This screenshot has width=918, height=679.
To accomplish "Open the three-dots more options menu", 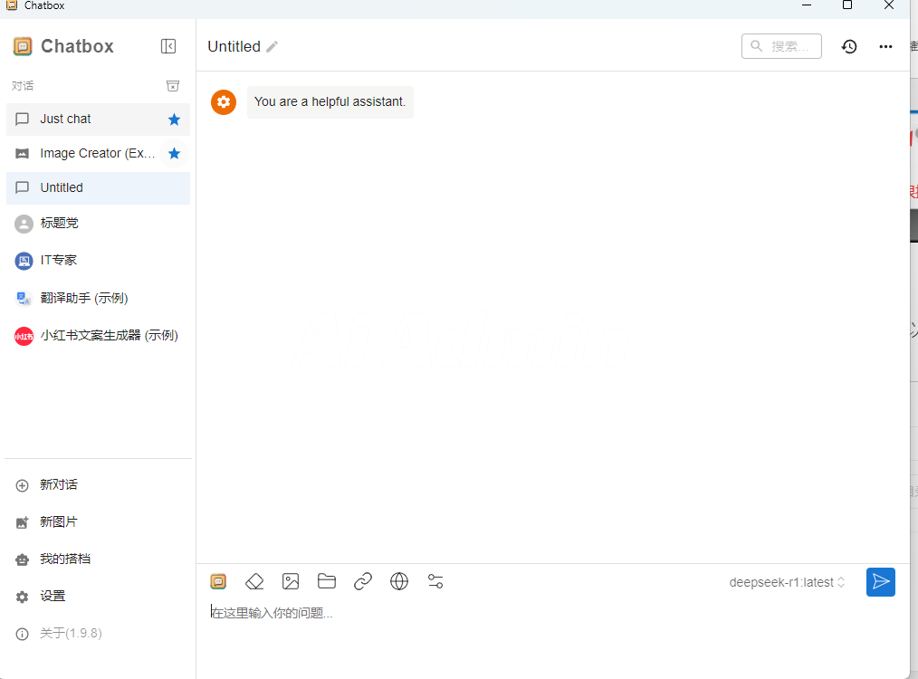I will tap(885, 46).
